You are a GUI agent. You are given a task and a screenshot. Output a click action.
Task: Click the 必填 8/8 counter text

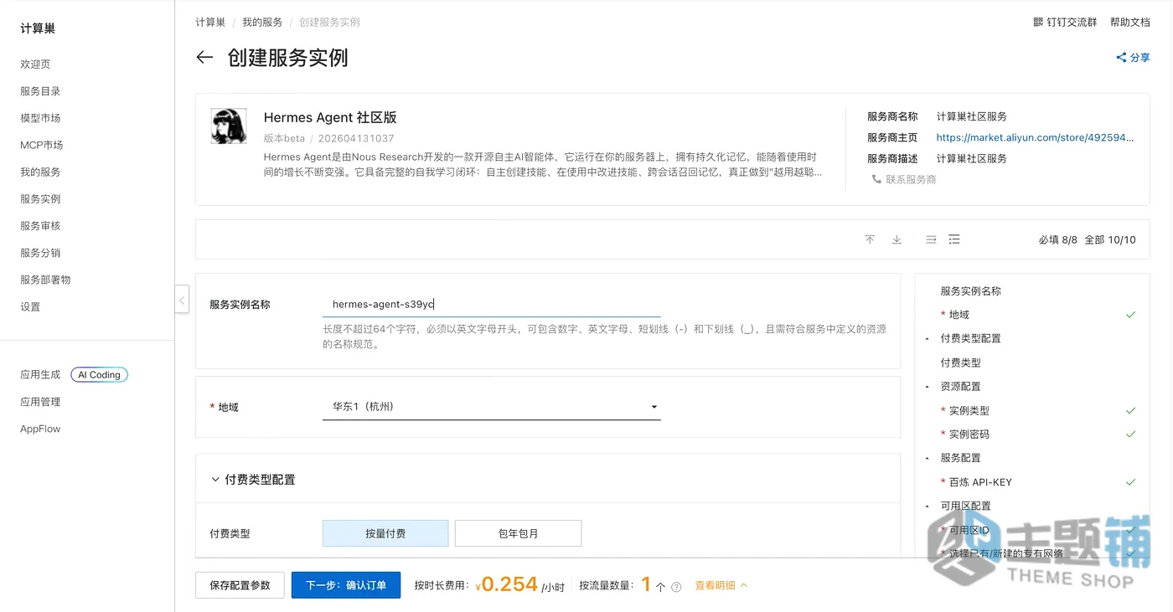click(x=1057, y=239)
